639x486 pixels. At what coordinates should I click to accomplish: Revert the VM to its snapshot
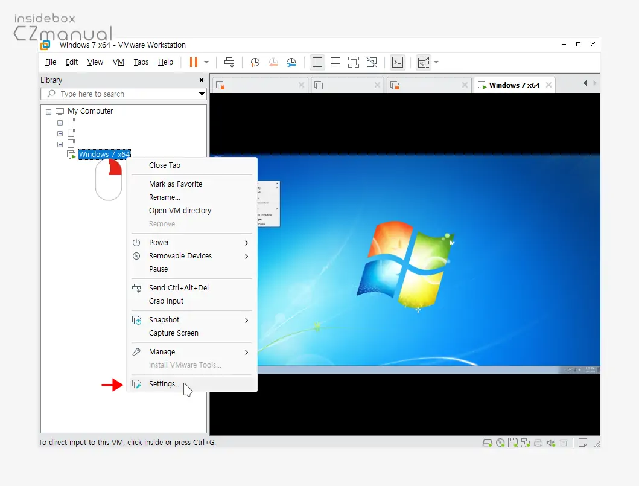pos(273,62)
